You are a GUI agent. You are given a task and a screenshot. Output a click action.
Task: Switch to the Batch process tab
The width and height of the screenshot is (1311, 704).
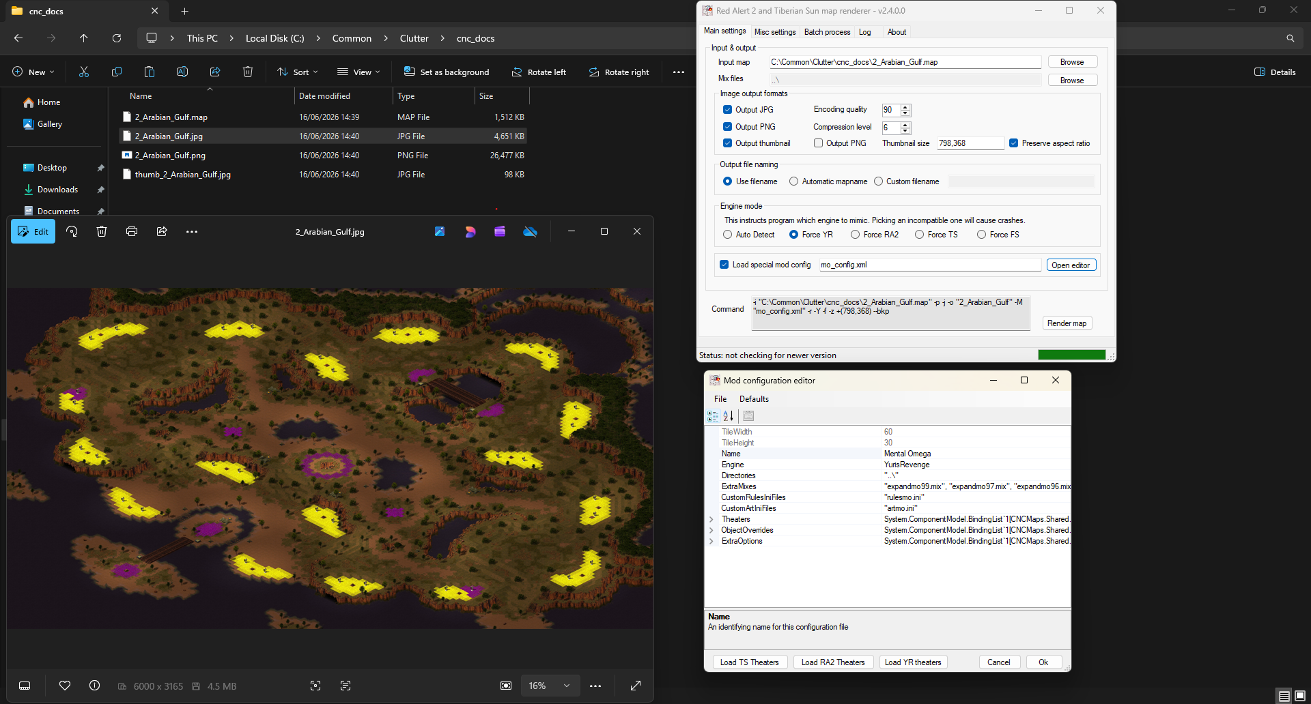[827, 32]
